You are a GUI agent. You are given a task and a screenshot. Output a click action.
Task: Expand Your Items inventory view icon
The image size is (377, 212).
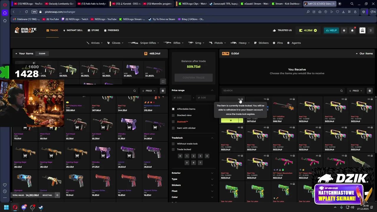(163, 82)
